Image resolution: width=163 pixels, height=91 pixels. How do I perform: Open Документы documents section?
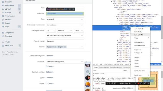pos(9,33)
